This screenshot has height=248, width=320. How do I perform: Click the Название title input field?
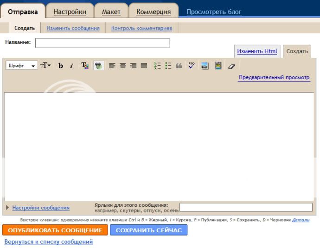[x=102, y=43]
